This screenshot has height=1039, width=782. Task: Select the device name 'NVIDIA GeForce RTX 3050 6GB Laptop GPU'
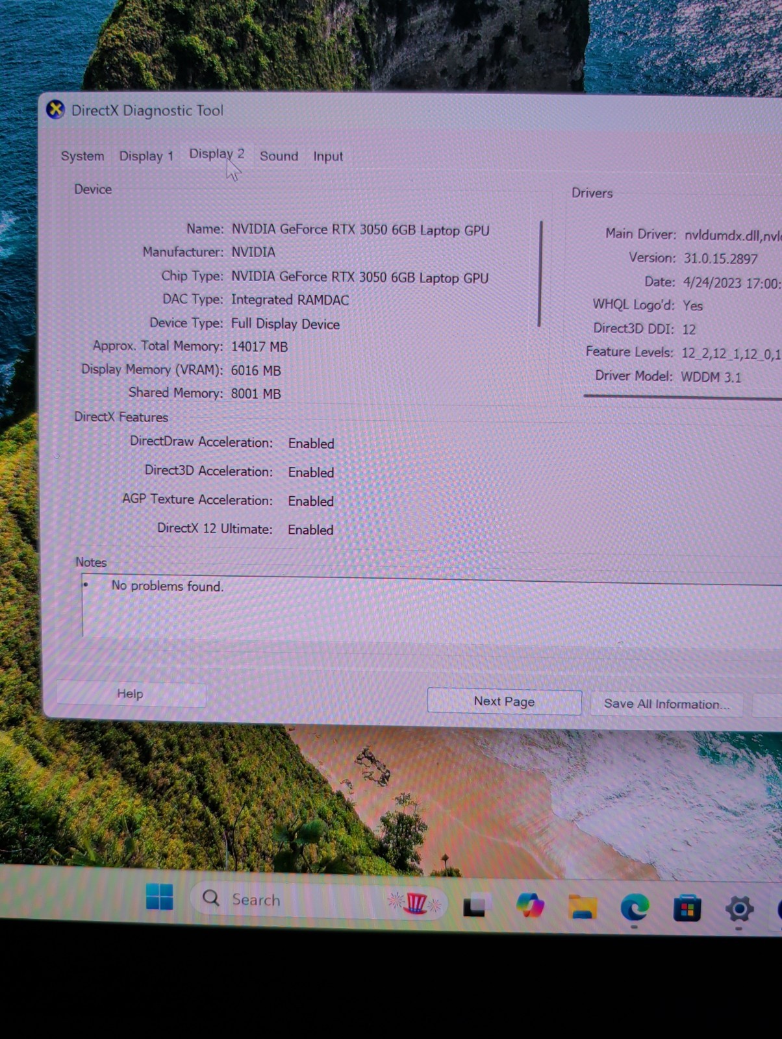(x=360, y=230)
